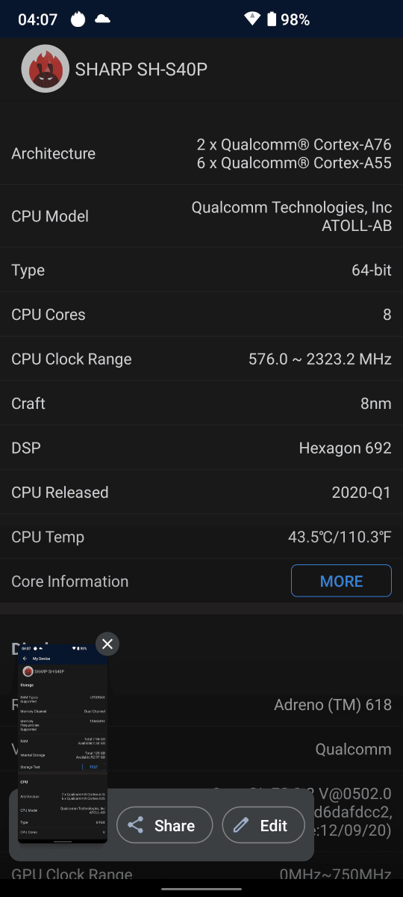Image resolution: width=403 pixels, height=897 pixels.
Task: Tap the cloud notification icon
Action: point(102,19)
